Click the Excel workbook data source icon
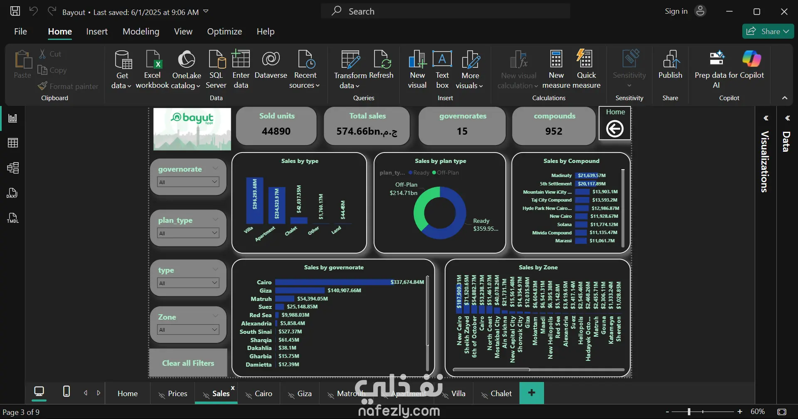798x419 pixels. click(153, 60)
